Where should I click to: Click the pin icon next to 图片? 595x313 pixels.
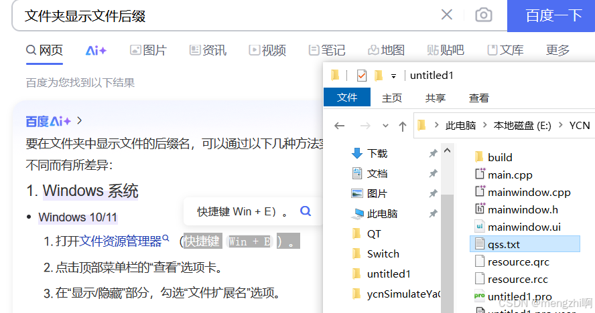pyautogui.click(x=433, y=194)
